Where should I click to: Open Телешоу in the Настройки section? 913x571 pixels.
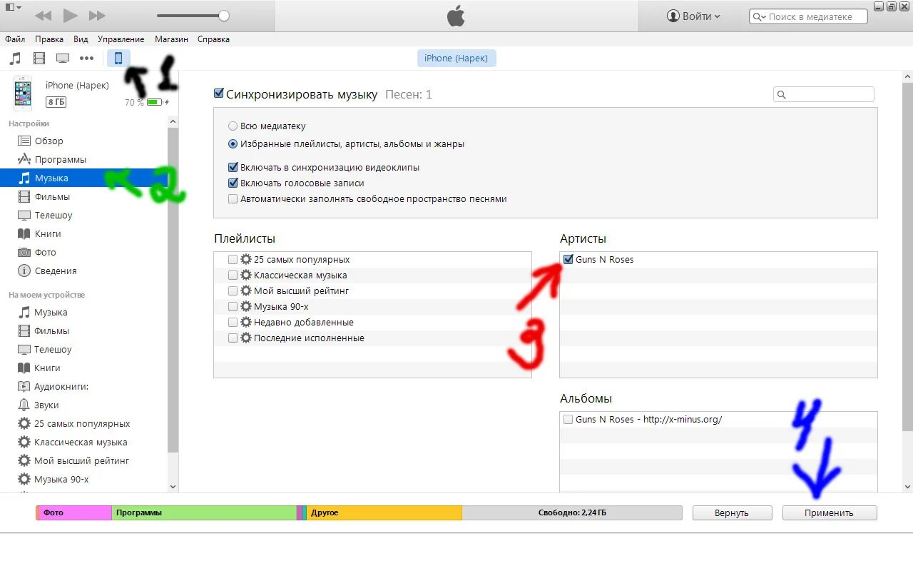(84, 215)
